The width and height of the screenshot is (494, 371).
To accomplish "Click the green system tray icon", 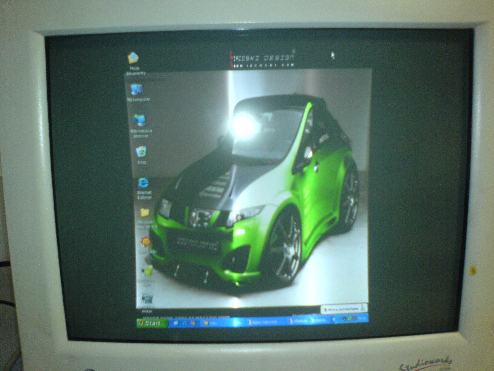I will tap(349, 319).
